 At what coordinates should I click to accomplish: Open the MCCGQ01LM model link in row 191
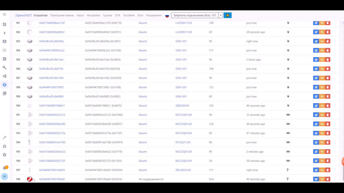(x=184, y=115)
